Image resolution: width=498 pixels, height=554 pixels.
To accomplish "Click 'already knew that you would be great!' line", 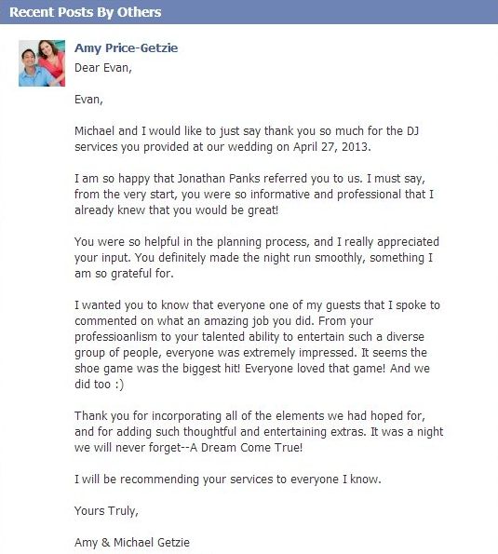I will point(177,210).
